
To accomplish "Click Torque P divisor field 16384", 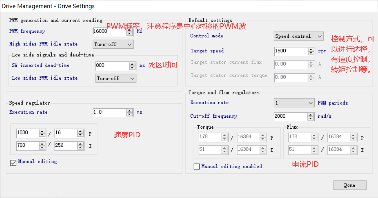I will coord(248,137).
